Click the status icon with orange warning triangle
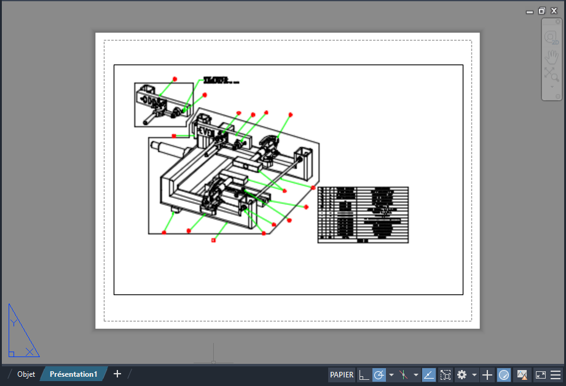This screenshot has width=566, height=386. point(522,375)
